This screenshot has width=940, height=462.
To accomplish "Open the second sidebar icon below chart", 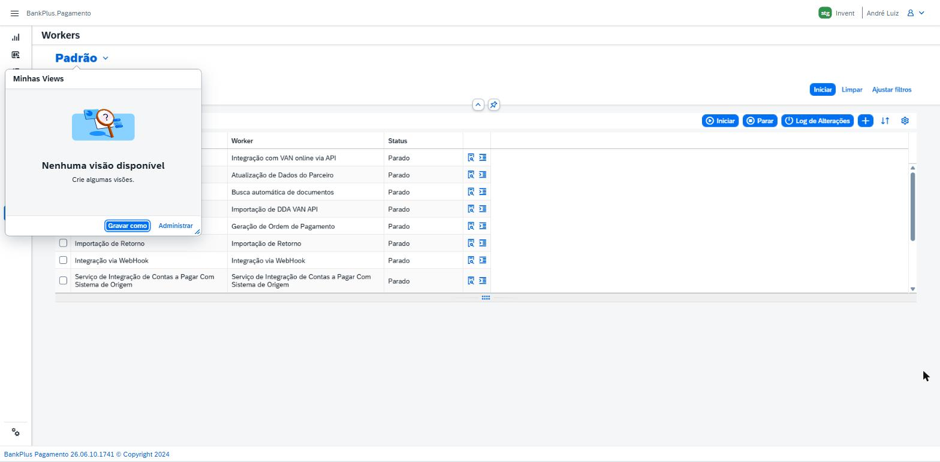I will (16, 54).
